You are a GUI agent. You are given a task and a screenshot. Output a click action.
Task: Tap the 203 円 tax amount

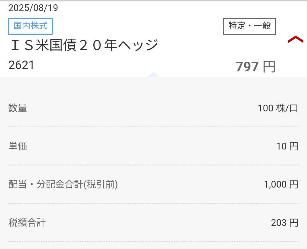285,223
